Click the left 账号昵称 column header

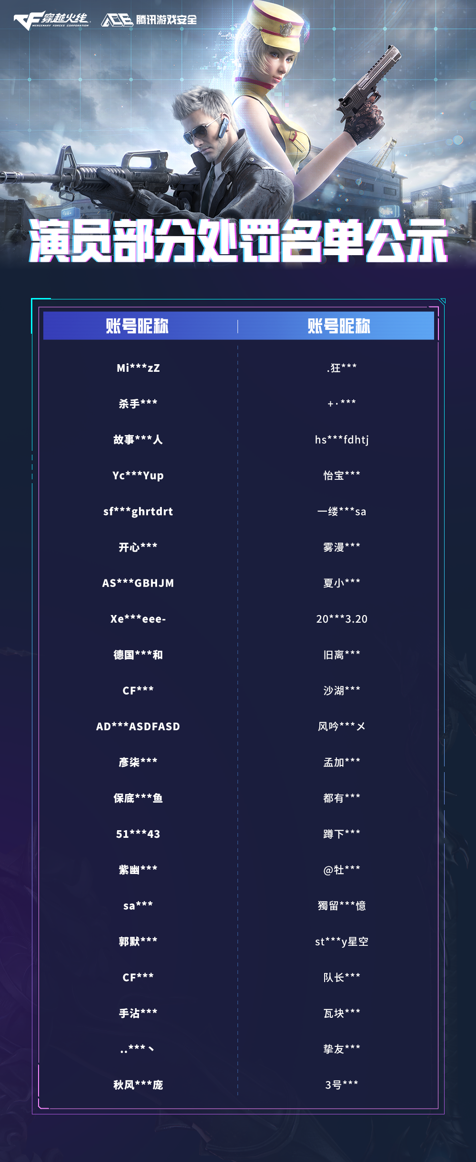[137, 326]
